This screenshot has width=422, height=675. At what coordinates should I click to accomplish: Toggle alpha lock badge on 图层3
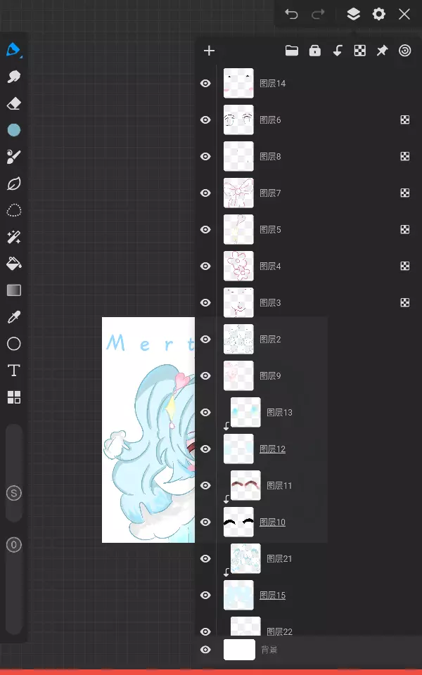pyautogui.click(x=405, y=302)
